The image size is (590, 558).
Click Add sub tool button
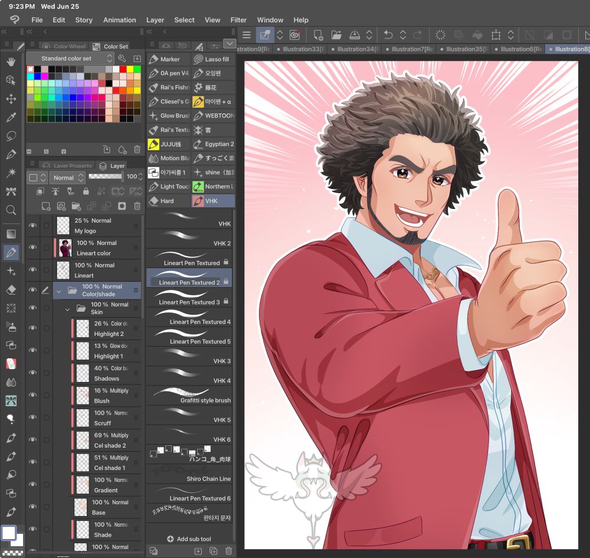point(189,539)
